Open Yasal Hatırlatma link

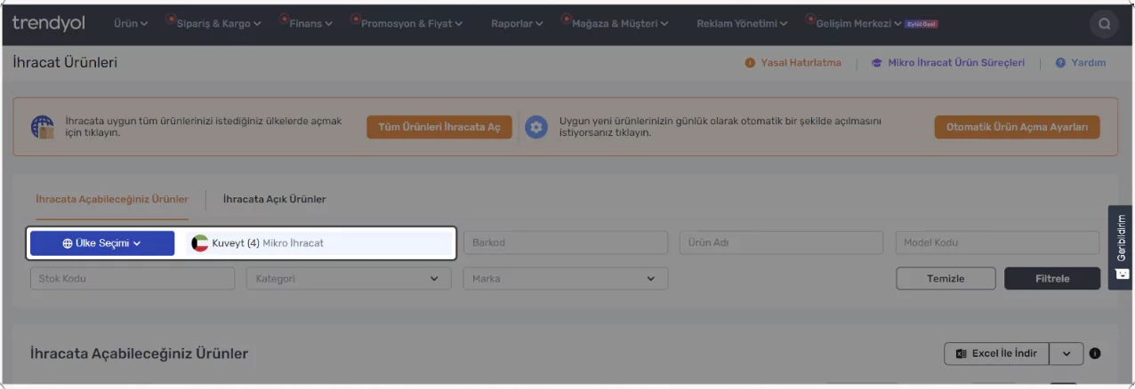(793, 63)
